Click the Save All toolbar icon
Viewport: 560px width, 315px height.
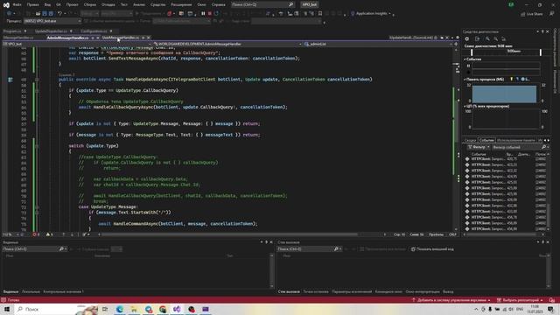coord(51,14)
